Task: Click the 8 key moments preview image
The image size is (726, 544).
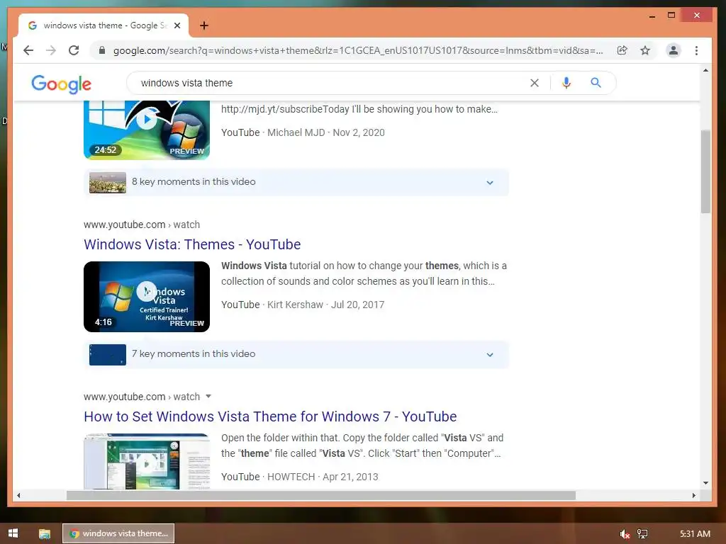Action: pyautogui.click(x=108, y=182)
